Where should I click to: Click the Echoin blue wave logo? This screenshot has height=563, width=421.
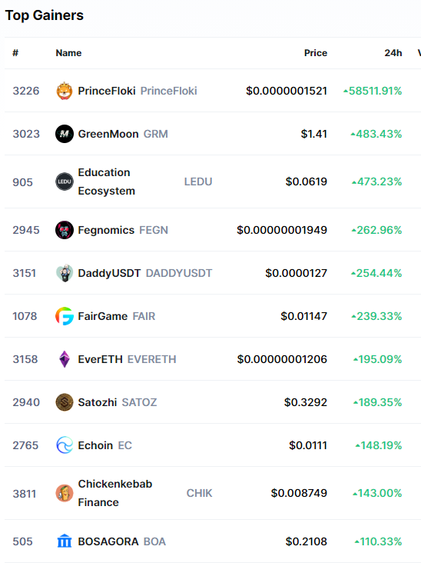pos(65,445)
